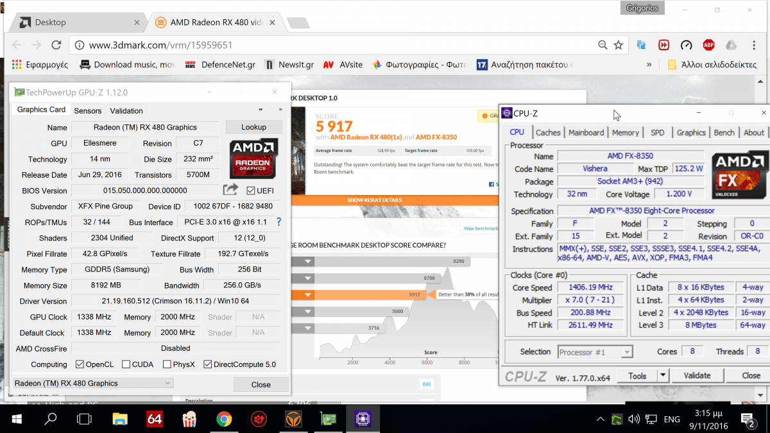Screen dimensions: 770x433
Task: Click the Close button in GPU-Z
Action: [261, 384]
